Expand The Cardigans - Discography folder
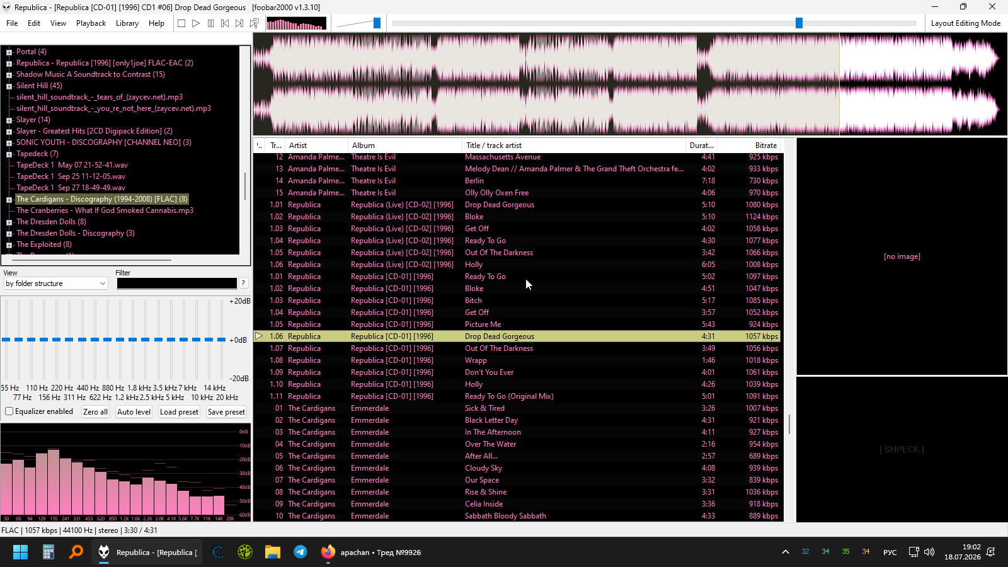Screen dimensions: 1008x567 pos(9,200)
